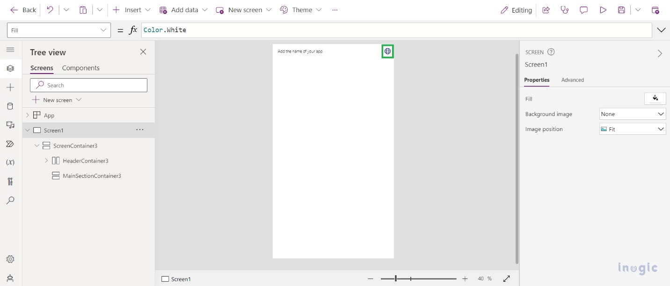
Task: Open the Background image dropdown
Action: [632, 114]
